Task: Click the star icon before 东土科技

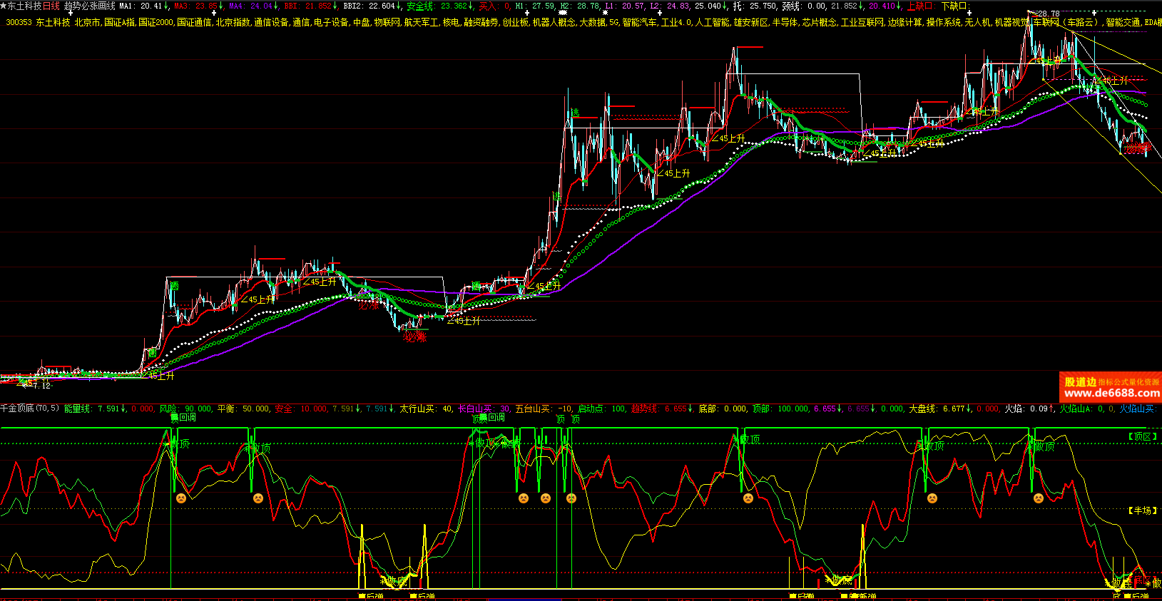Action: click(4, 6)
